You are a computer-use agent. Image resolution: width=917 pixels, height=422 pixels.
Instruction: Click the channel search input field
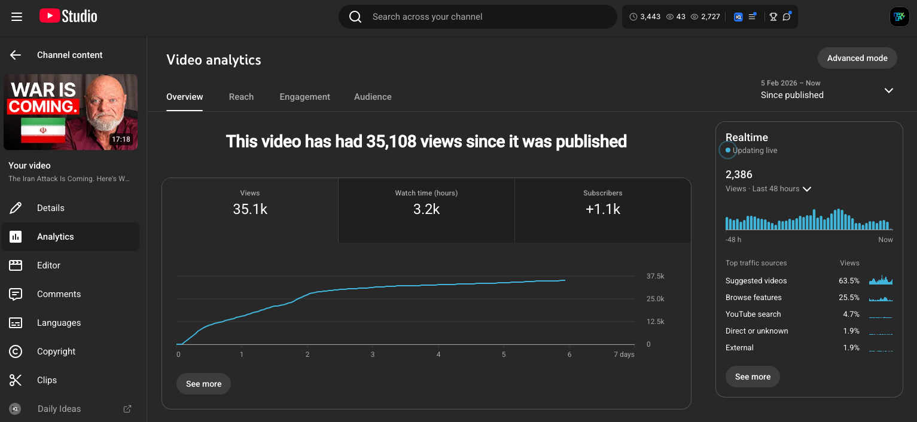tap(477, 16)
